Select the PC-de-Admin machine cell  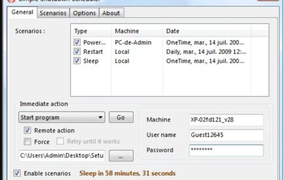point(133,43)
